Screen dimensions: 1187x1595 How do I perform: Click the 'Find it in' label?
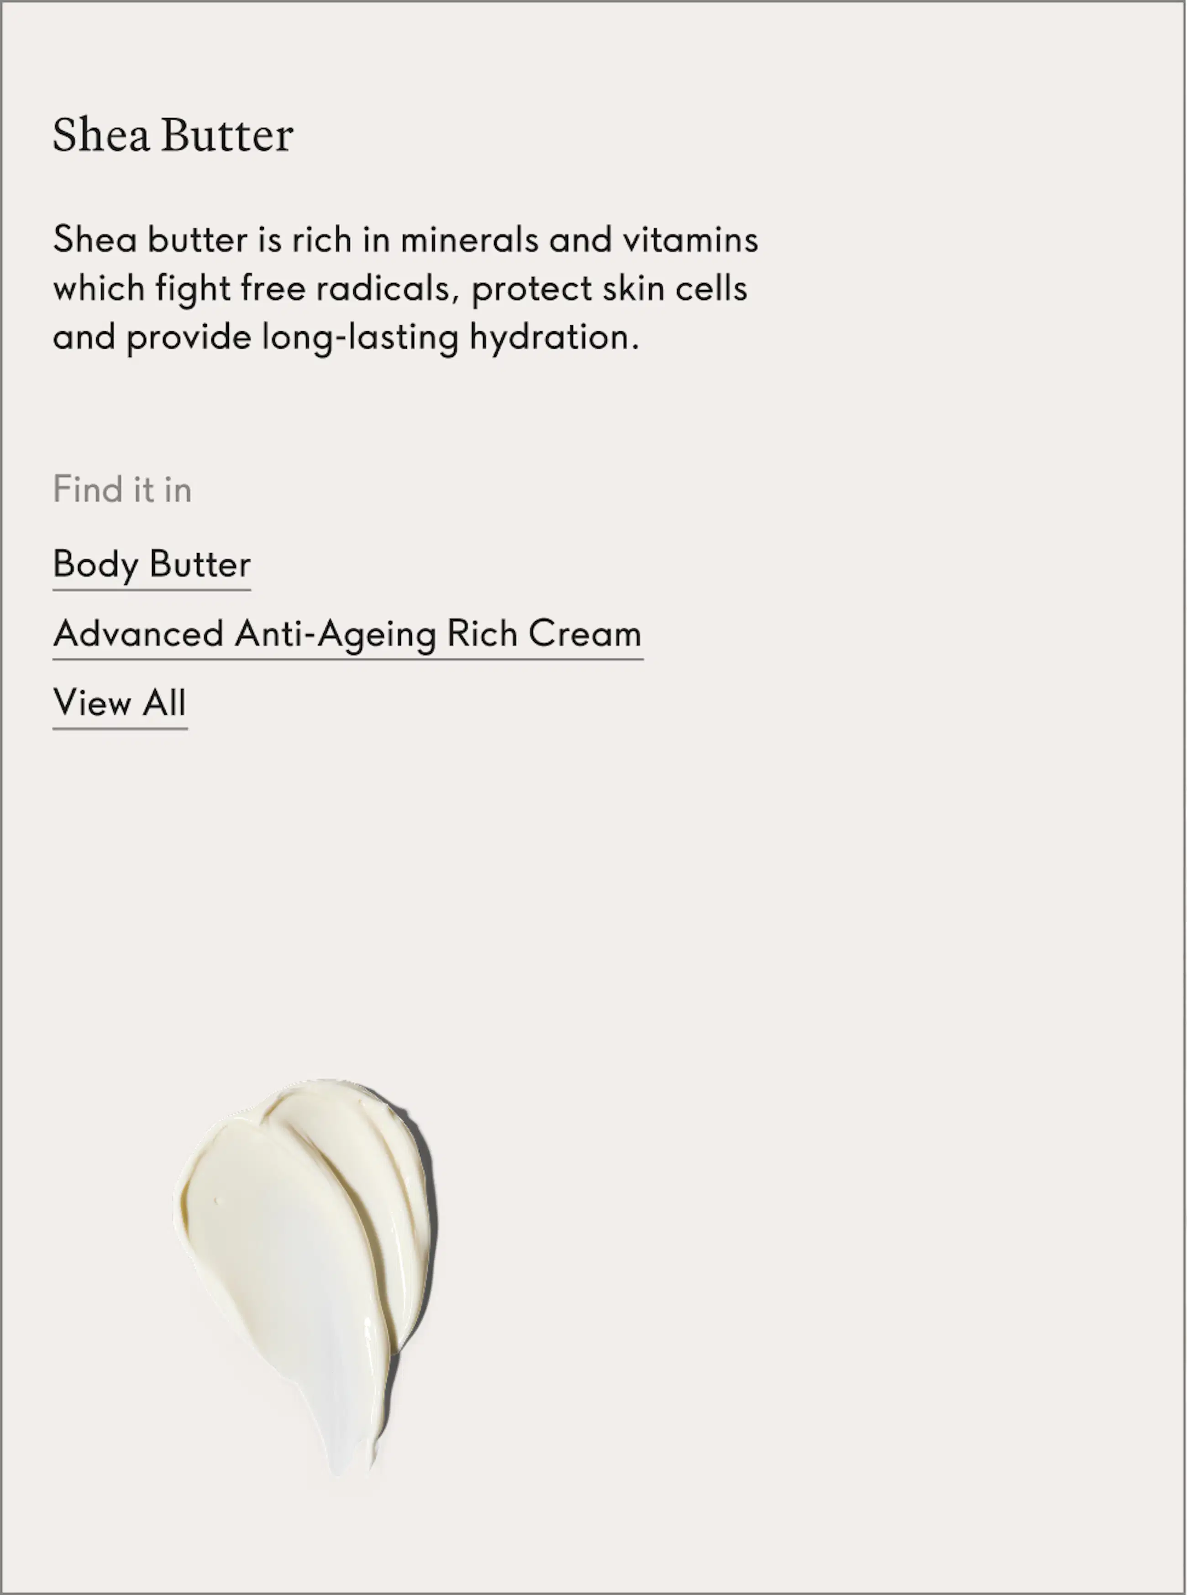[x=122, y=490]
